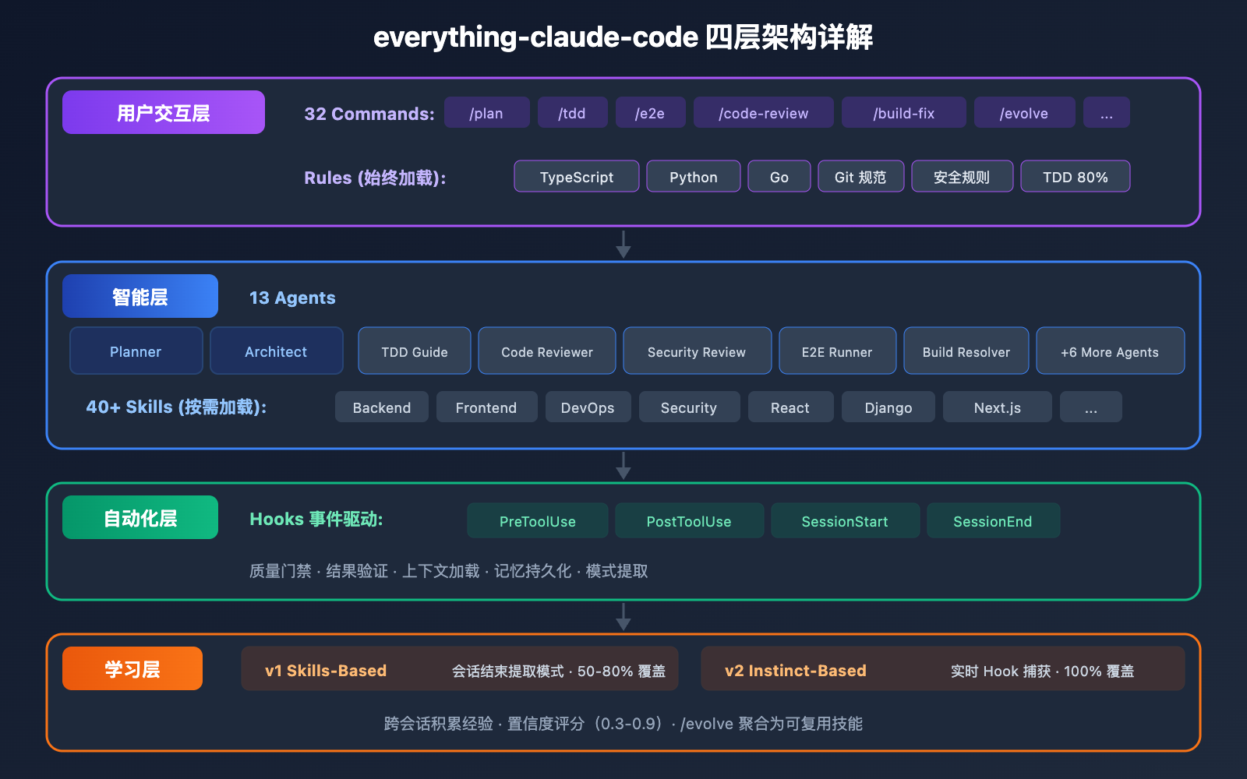Screen dimensions: 1247x779
Task: Select the 安全规则 rule tag
Action: pyautogui.click(x=962, y=176)
